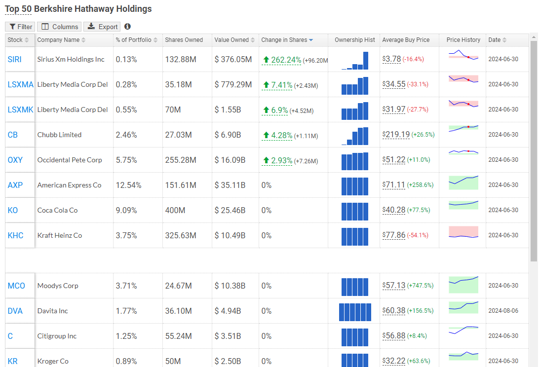The width and height of the screenshot is (539, 367).
Task: Sort by the Stock column
Action: (18, 40)
